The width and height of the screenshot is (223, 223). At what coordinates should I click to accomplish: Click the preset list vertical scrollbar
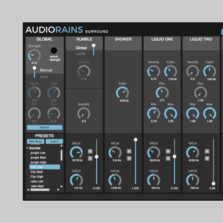pos(62,155)
